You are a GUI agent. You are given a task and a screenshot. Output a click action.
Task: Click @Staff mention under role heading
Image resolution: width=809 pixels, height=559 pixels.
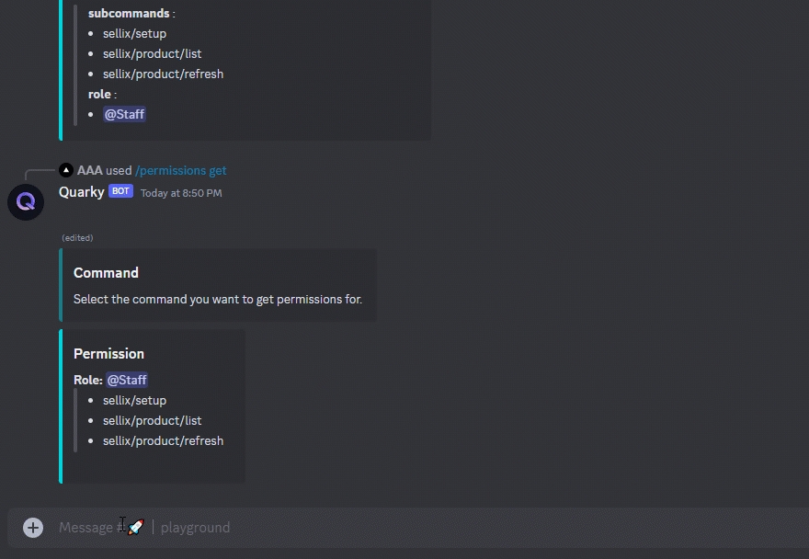[124, 114]
